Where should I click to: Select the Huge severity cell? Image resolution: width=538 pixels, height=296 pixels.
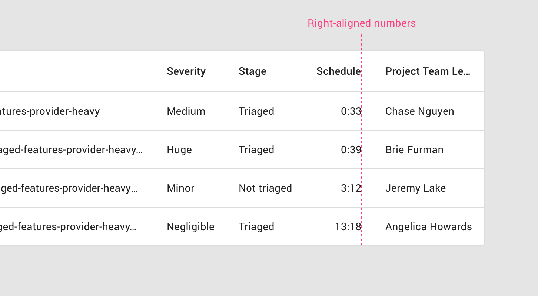pos(179,150)
